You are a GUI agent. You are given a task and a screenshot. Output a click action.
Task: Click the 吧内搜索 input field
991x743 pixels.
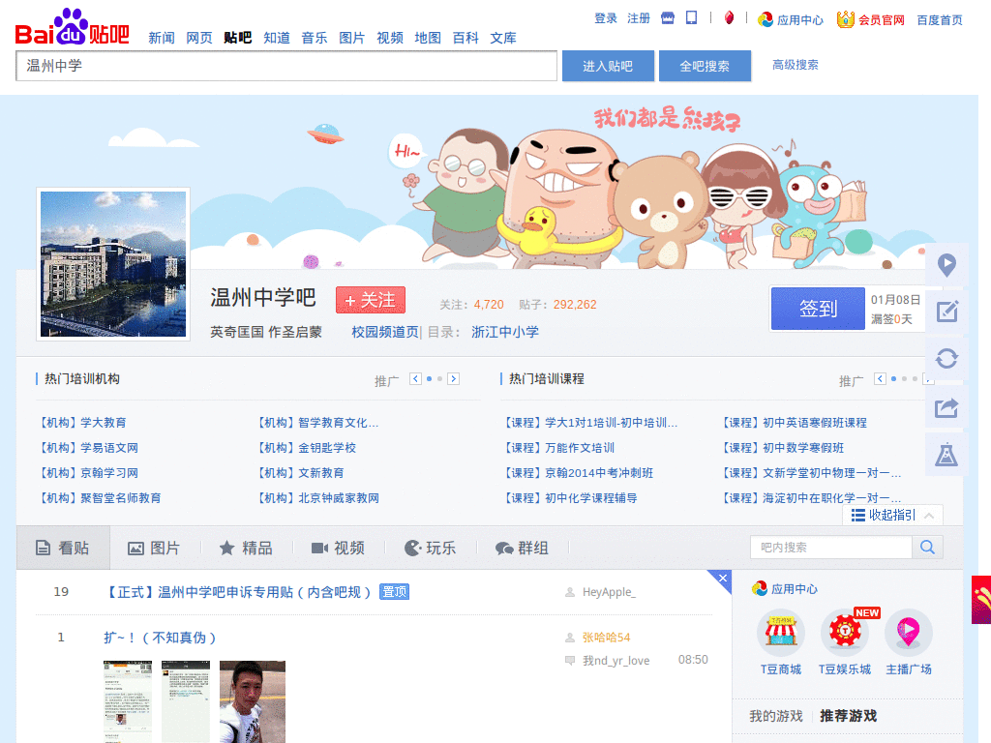click(x=831, y=548)
